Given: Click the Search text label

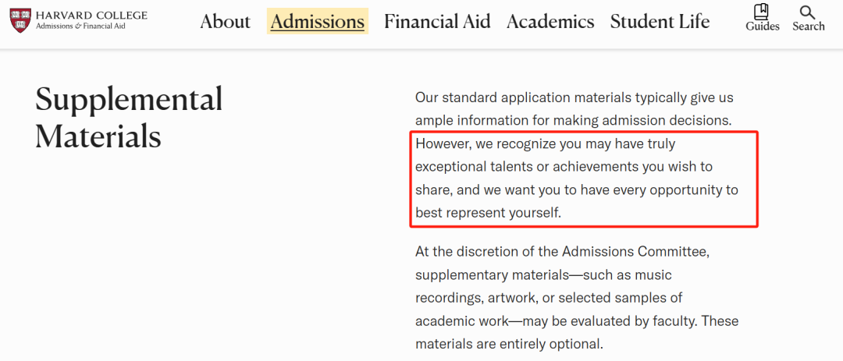Looking at the screenshot, I should [x=808, y=27].
